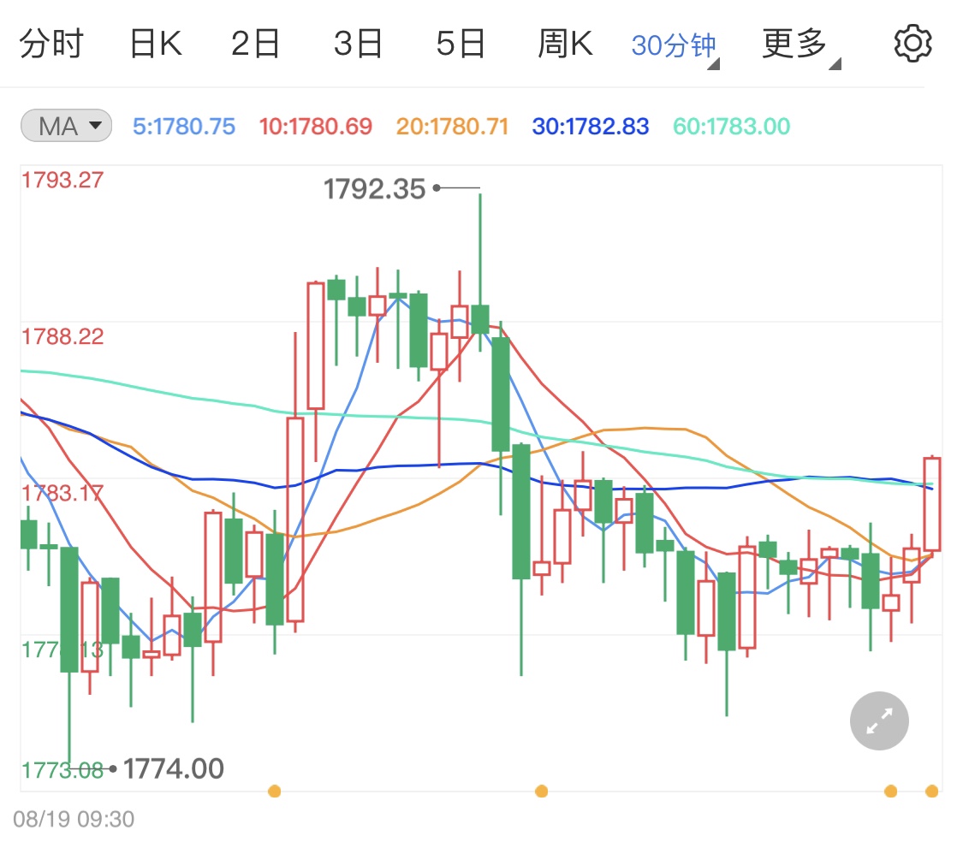Viewport: 963px width, 848px height.
Task: Open the chart settings gear
Action: pos(912,43)
